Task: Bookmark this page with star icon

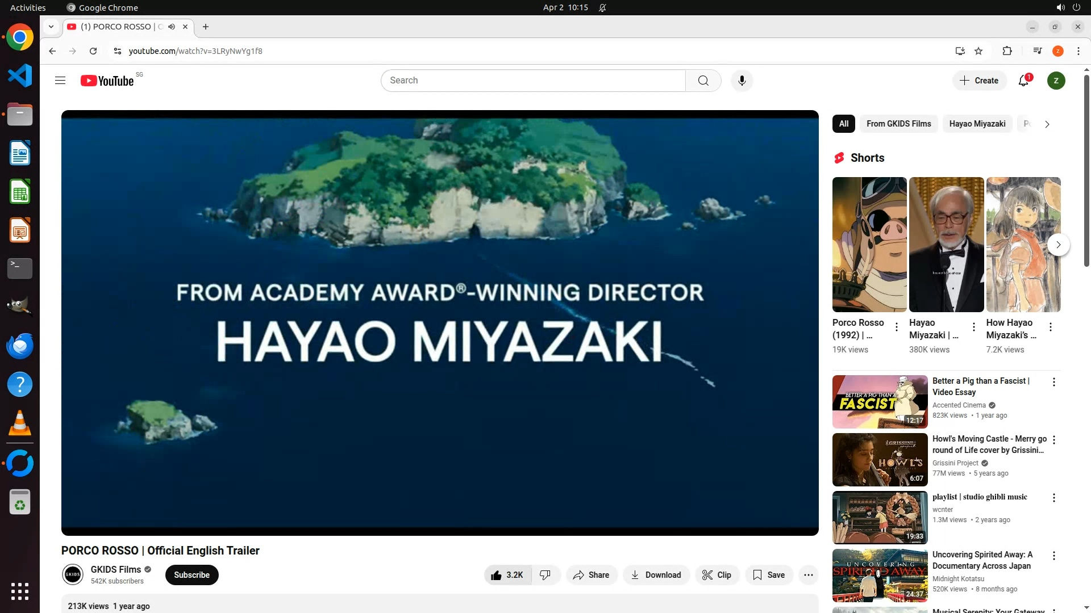Action: [978, 51]
